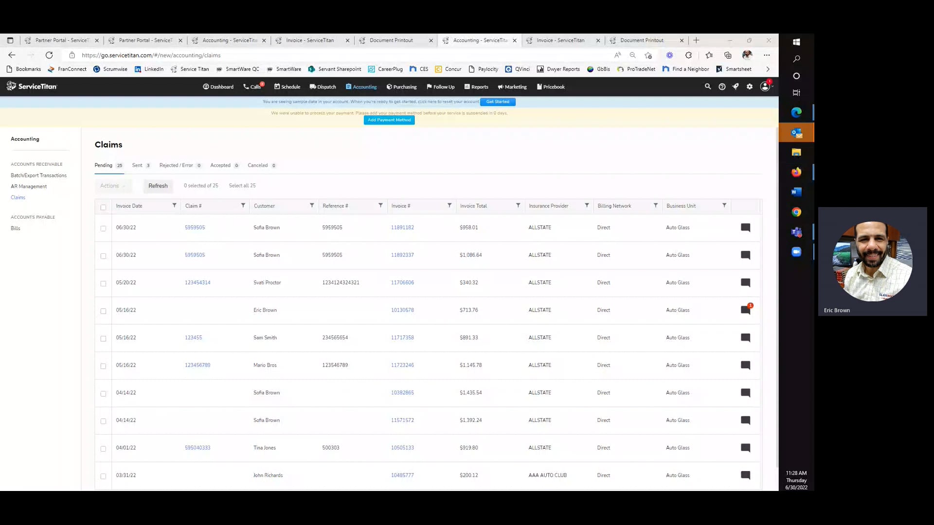Open the Dispatch module
934x525 pixels.
(323, 87)
